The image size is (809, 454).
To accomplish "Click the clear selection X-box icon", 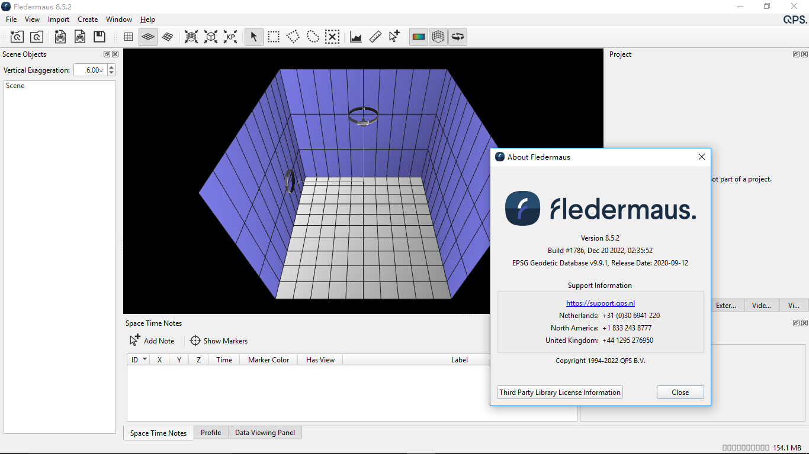I will pyautogui.click(x=332, y=37).
